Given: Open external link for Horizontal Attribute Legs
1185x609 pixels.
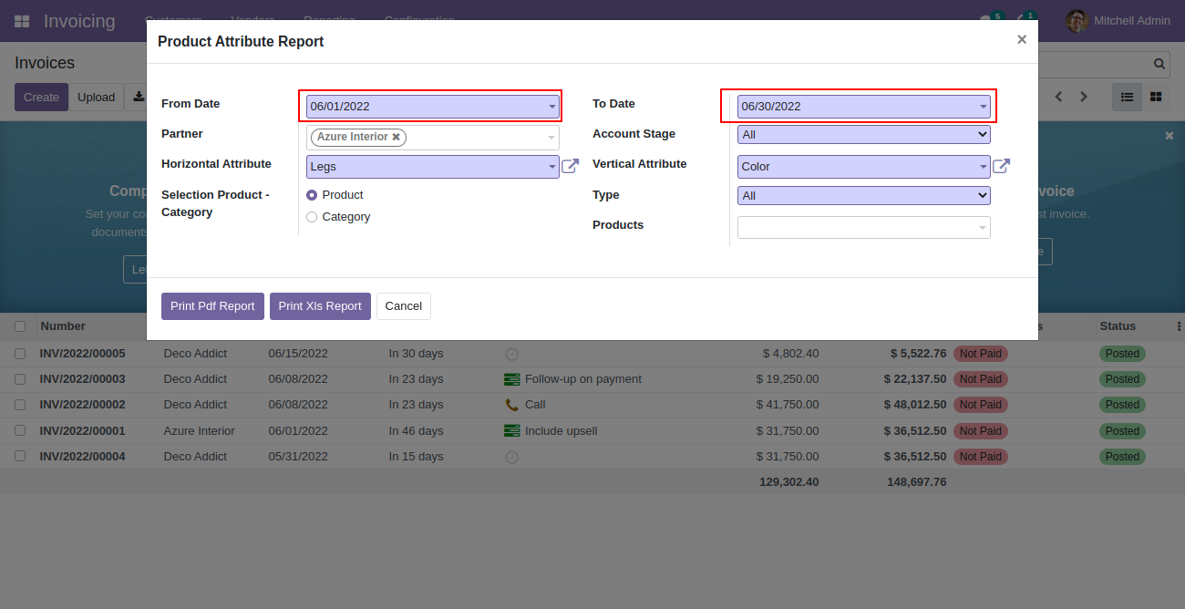Looking at the screenshot, I should [x=570, y=166].
